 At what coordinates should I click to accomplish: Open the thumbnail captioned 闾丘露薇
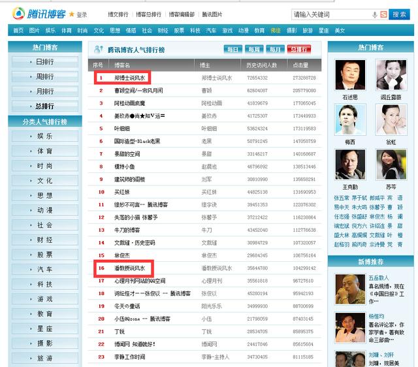(x=391, y=74)
